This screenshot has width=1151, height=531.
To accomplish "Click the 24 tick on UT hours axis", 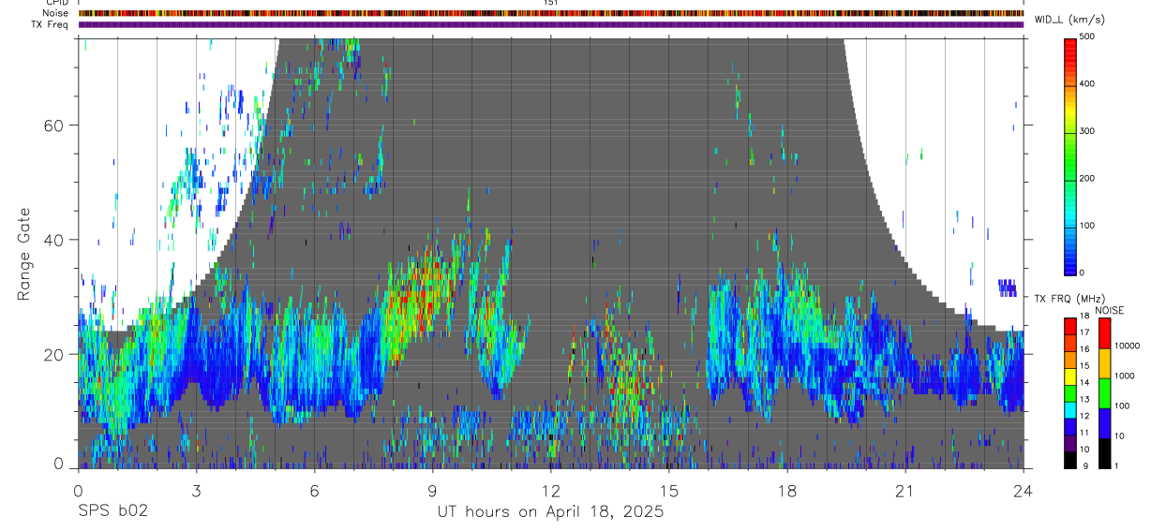I will tap(1024, 490).
